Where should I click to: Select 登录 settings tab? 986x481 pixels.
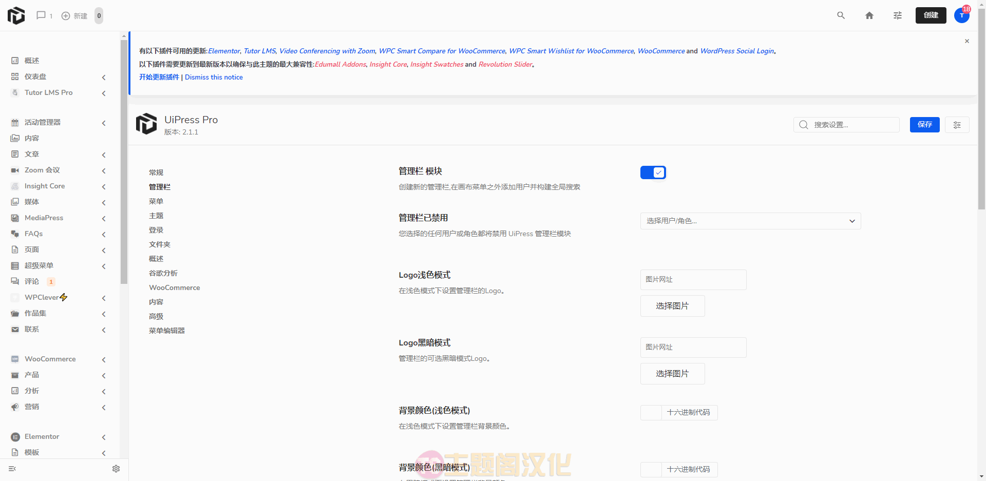pos(156,230)
